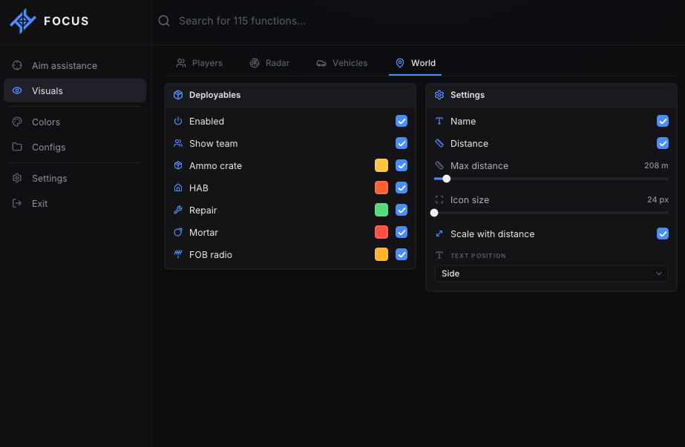This screenshot has width=685, height=447.
Task: Open Aim assistance section
Action: pos(75,65)
